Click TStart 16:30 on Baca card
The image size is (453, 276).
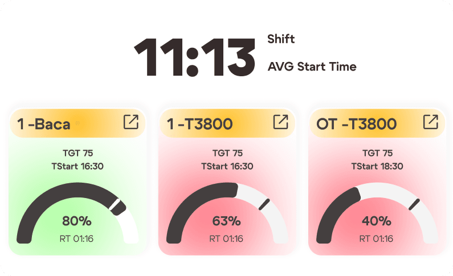[77, 166]
